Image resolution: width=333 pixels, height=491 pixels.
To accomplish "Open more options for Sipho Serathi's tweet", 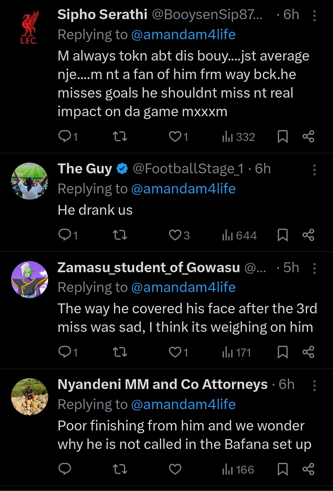I will click(314, 16).
